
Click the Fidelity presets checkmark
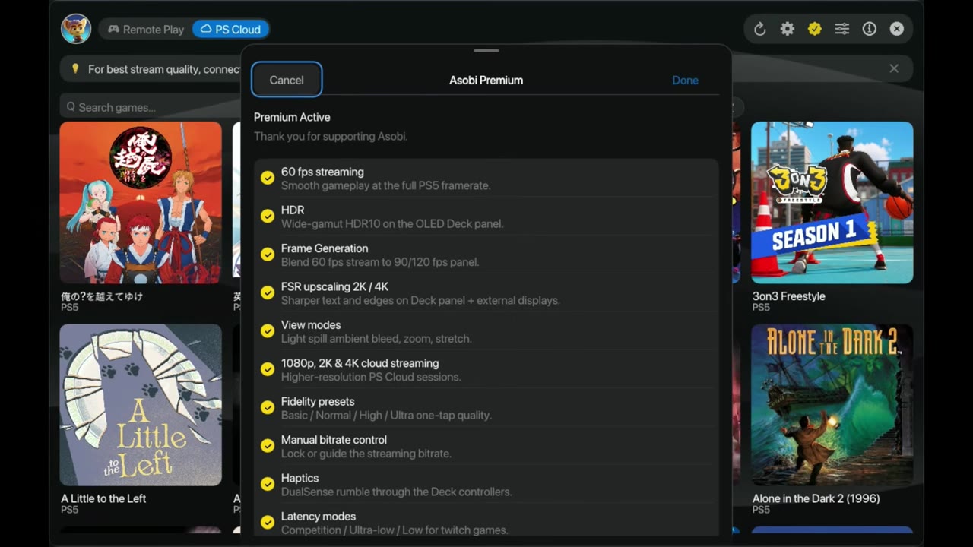(x=268, y=407)
